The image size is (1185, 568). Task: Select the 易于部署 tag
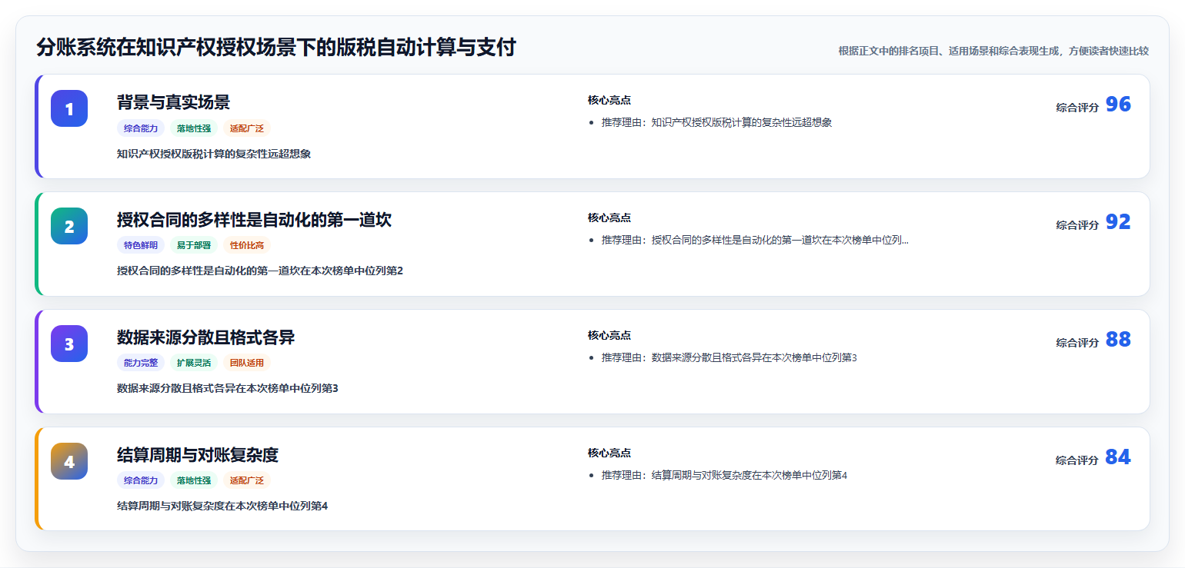(194, 245)
